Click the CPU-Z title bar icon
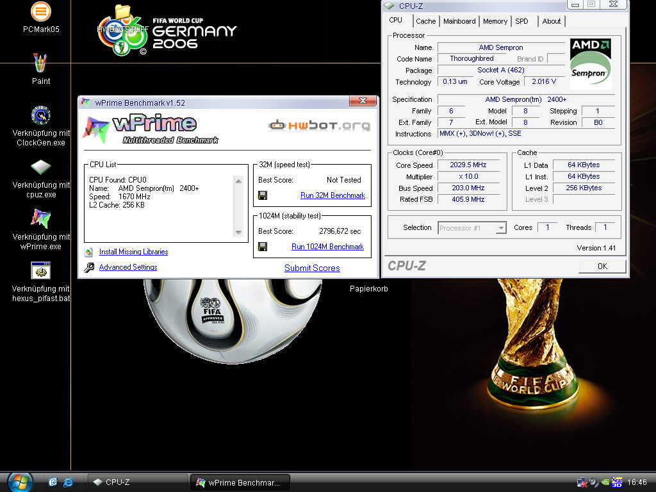The width and height of the screenshot is (656, 492). [x=389, y=6]
